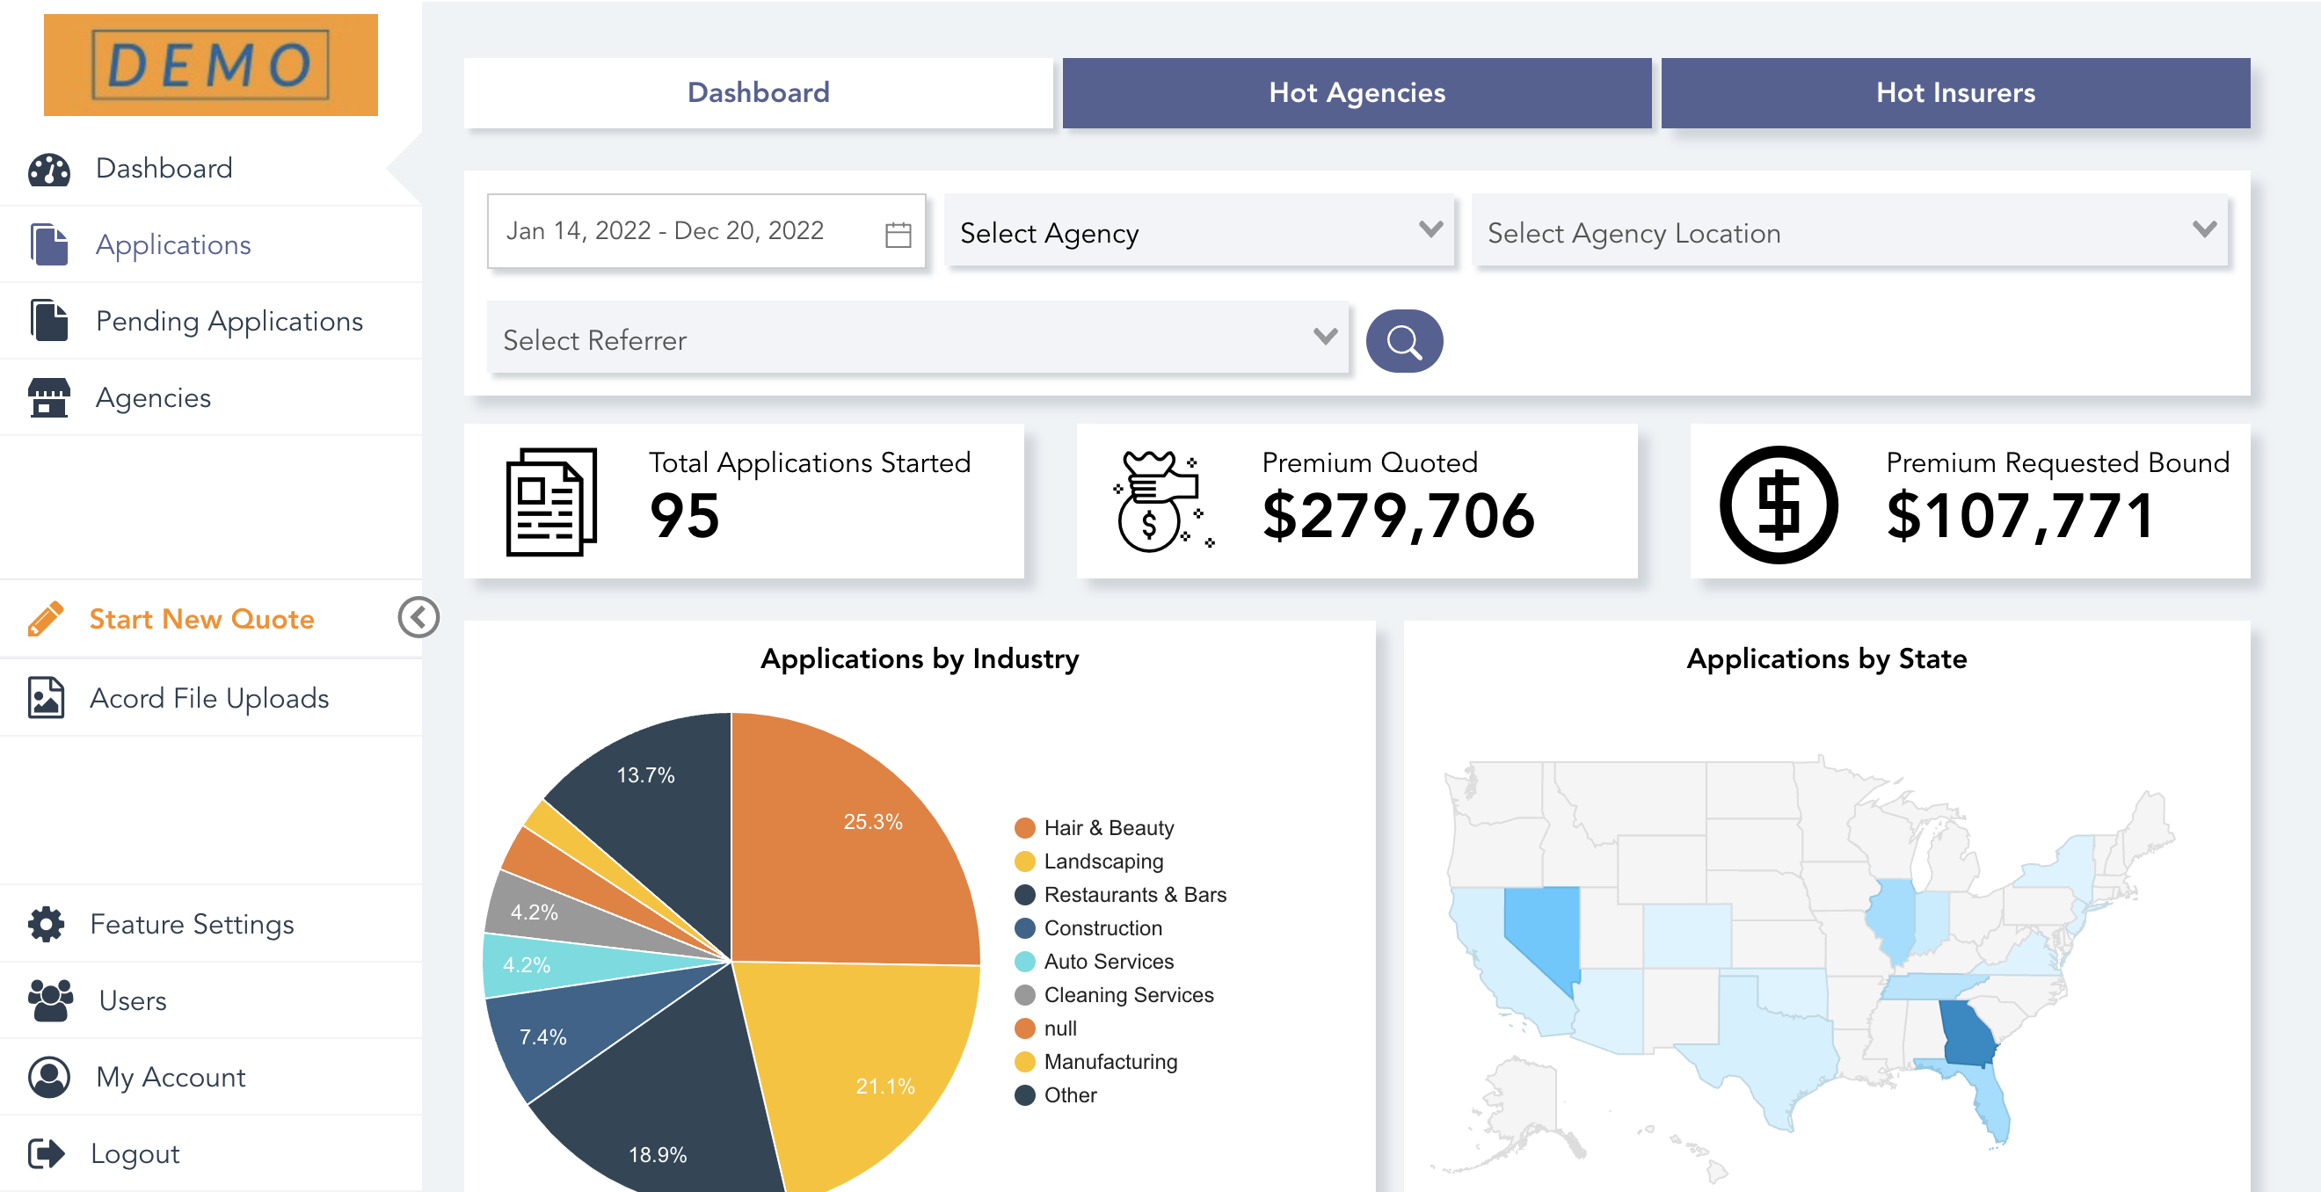The height and width of the screenshot is (1192, 2321).
Task: Click the Other legend entry
Action: (1056, 1094)
